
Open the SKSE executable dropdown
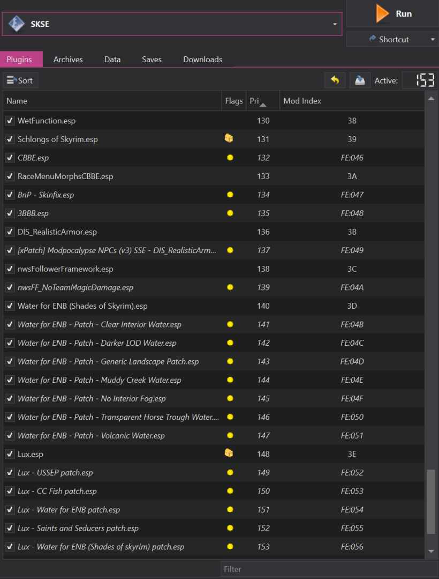click(x=335, y=24)
